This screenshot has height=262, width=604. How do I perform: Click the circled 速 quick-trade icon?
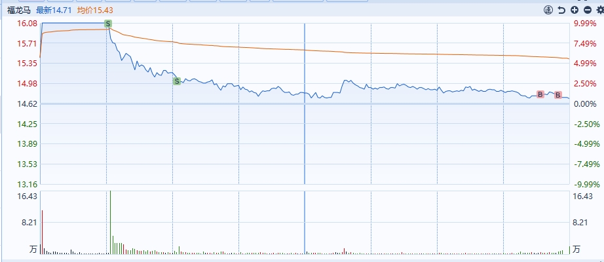tap(548, 10)
